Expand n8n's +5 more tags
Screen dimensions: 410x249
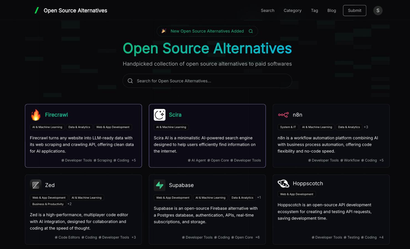(381, 160)
